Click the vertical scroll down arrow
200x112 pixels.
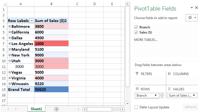click(x=127, y=103)
